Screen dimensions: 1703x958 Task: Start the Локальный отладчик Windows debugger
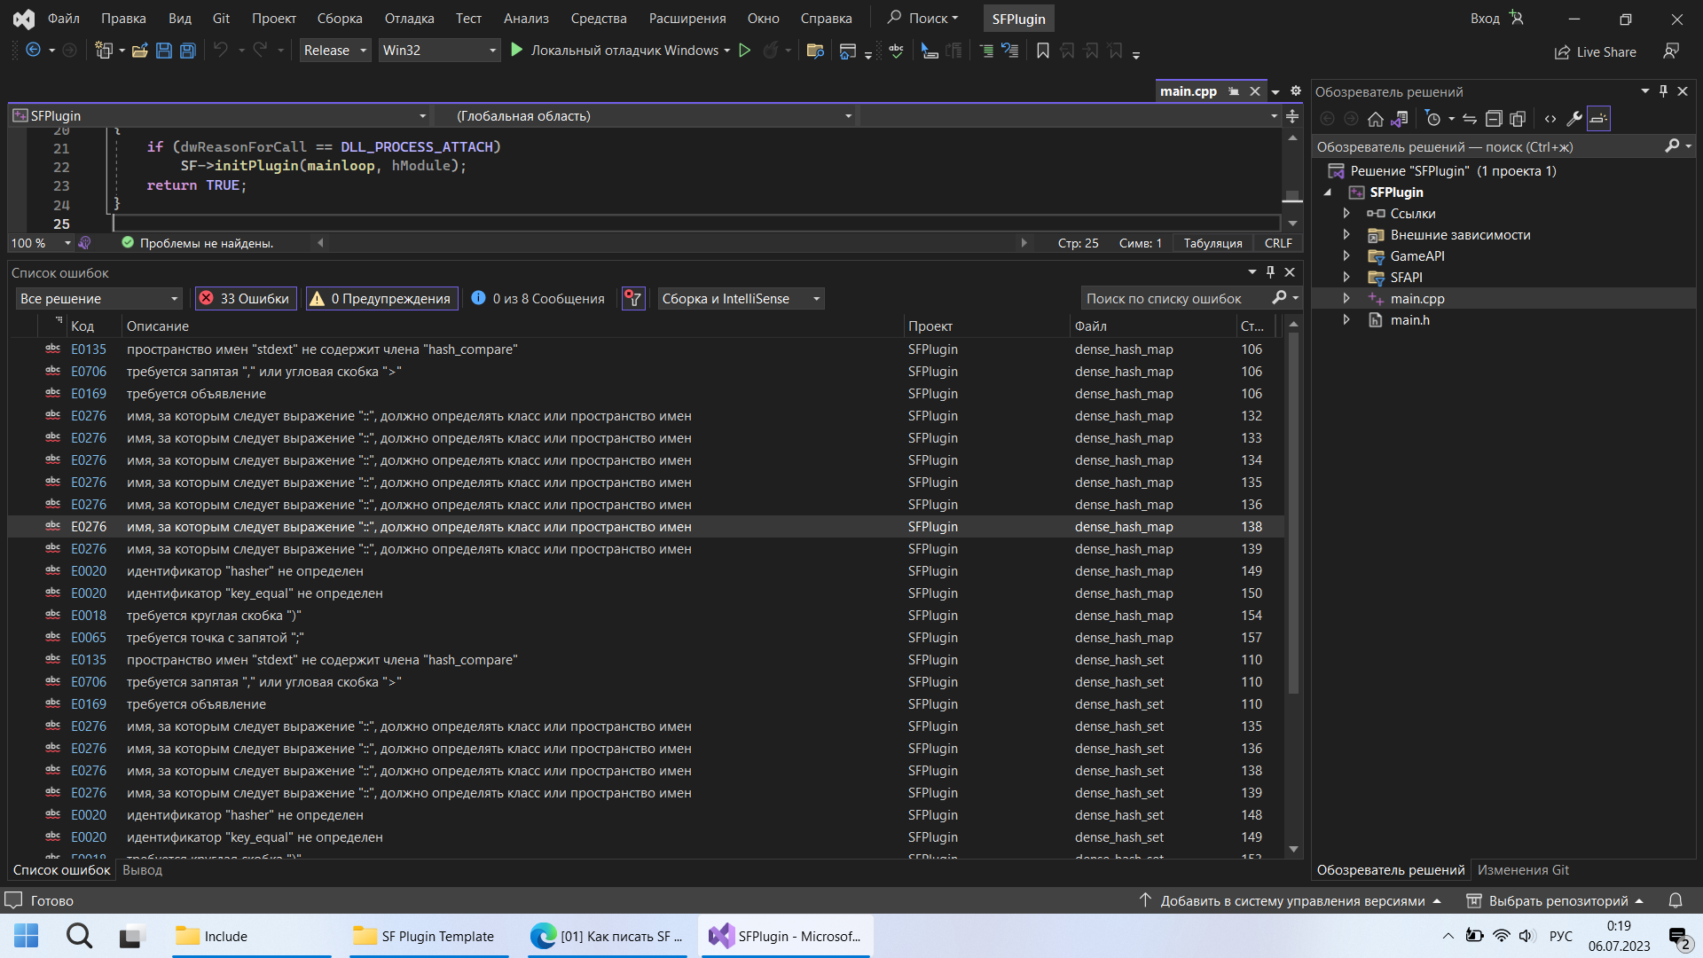tap(616, 51)
